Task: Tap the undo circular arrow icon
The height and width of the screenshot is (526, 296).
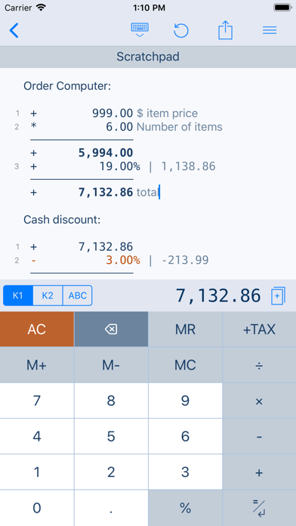Action: (x=181, y=30)
